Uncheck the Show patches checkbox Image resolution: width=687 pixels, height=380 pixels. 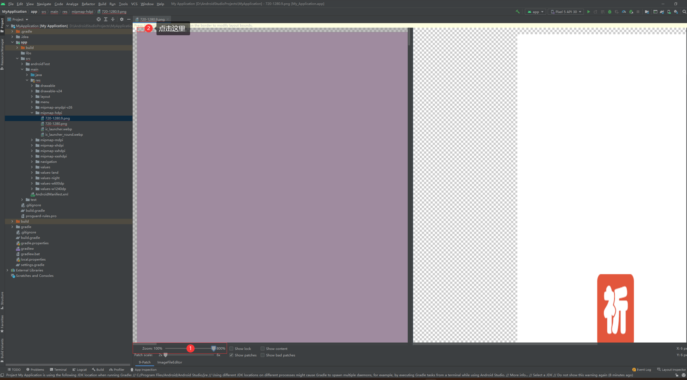click(x=232, y=355)
